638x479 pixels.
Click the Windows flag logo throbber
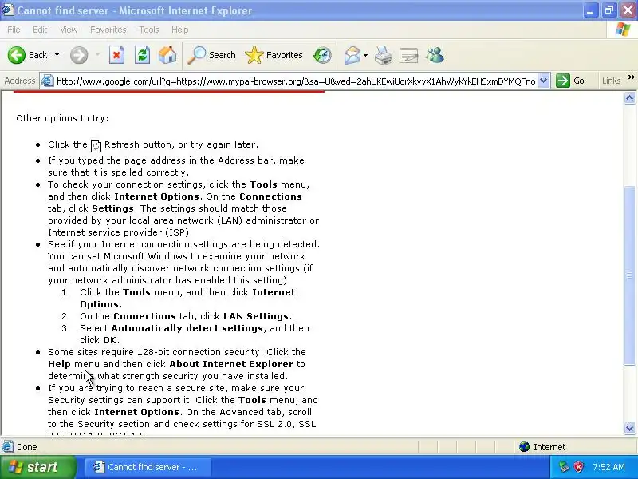tap(622, 30)
